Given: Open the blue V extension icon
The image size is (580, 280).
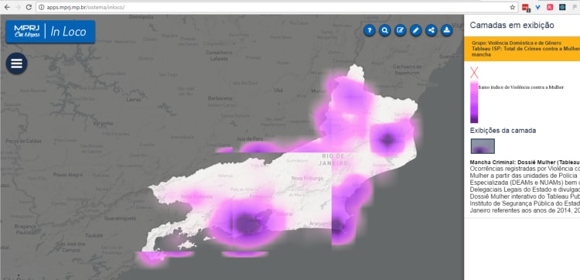Looking at the screenshot, I should pyautogui.click(x=537, y=7).
